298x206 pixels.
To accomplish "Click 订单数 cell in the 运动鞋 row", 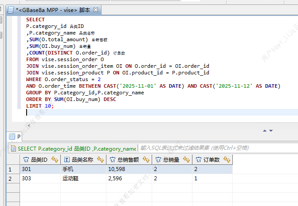I will click(212, 179).
